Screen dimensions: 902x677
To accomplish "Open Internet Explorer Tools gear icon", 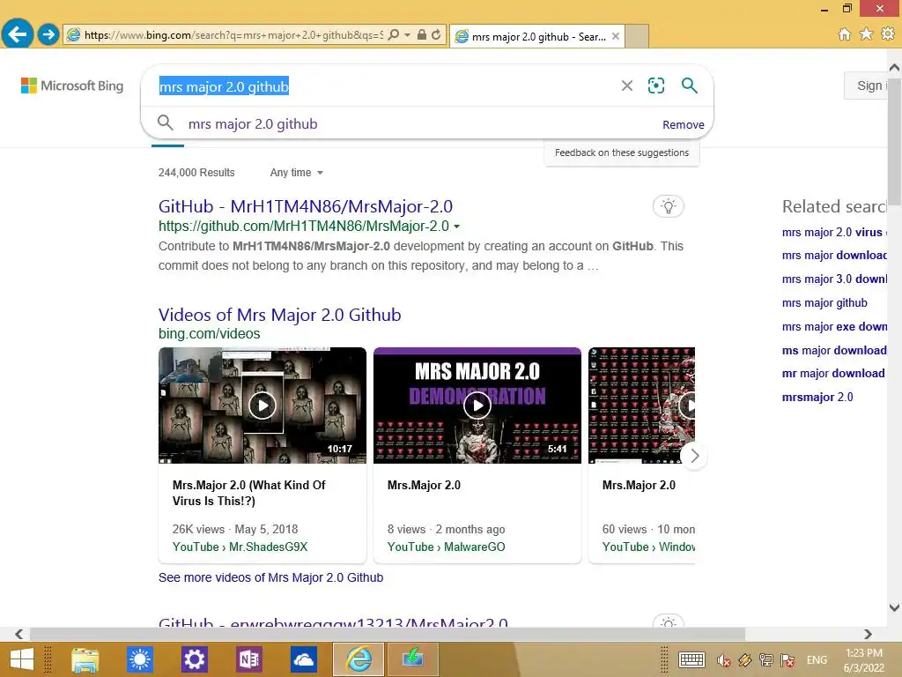I will click(888, 34).
